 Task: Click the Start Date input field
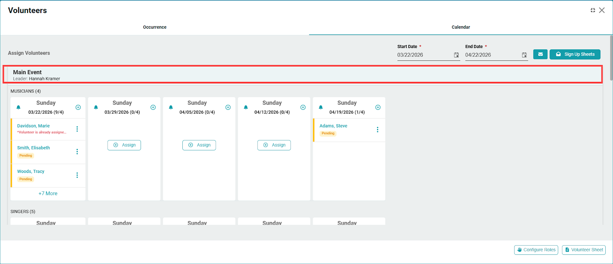point(423,55)
